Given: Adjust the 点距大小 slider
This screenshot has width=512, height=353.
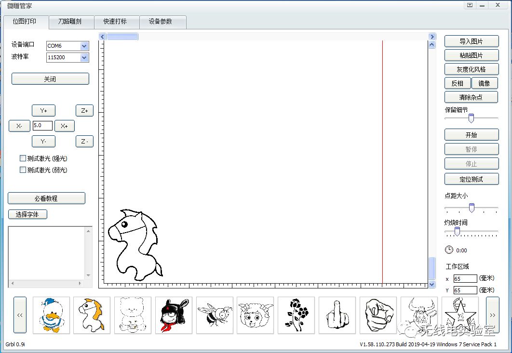Looking at the screenshot, I should 471,208.
